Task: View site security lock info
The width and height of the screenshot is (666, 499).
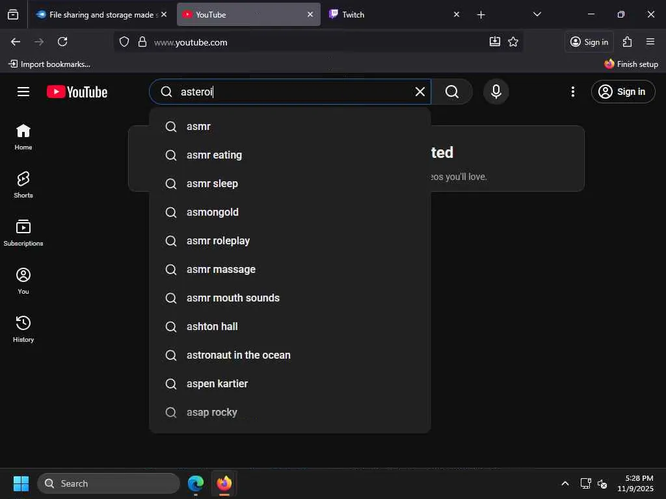Action: pos(142,42)
